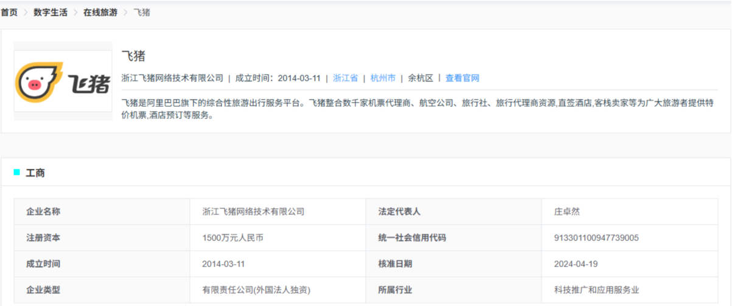Click the 企业名称 label cell
732x306 pixels.
tap(102, 212)
